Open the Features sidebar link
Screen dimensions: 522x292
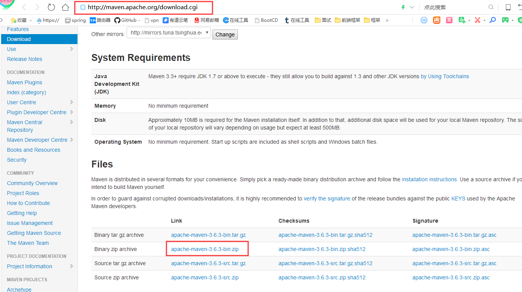[18, 29]
